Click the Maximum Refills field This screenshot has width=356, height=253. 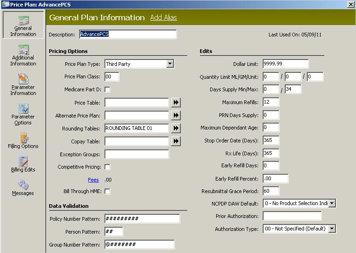point(271,102)
